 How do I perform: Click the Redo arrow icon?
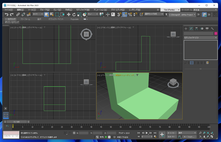(x=12, y=14)
